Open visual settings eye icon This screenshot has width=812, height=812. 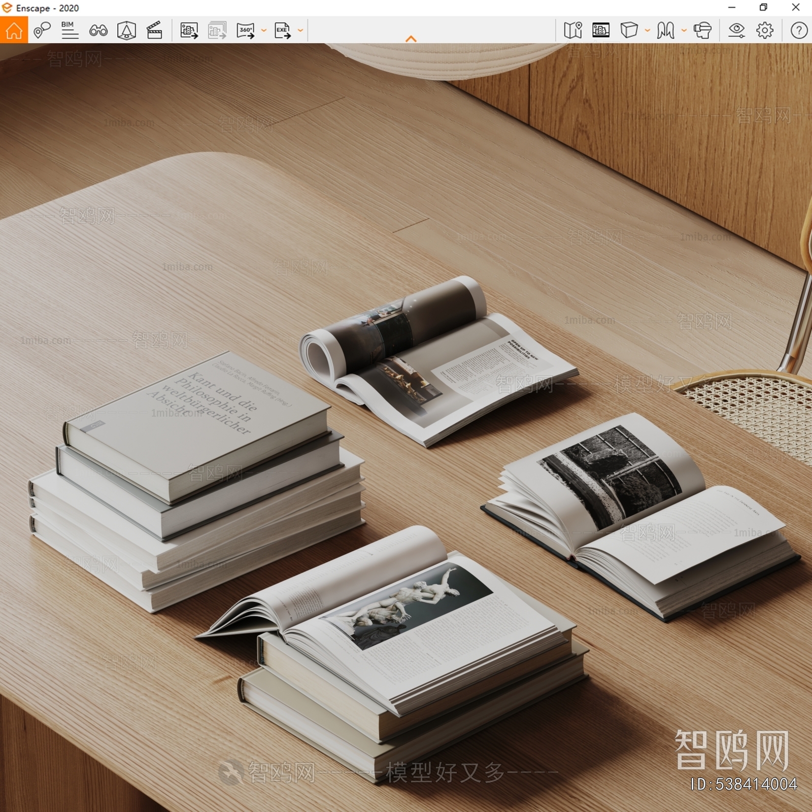[736, 30]
